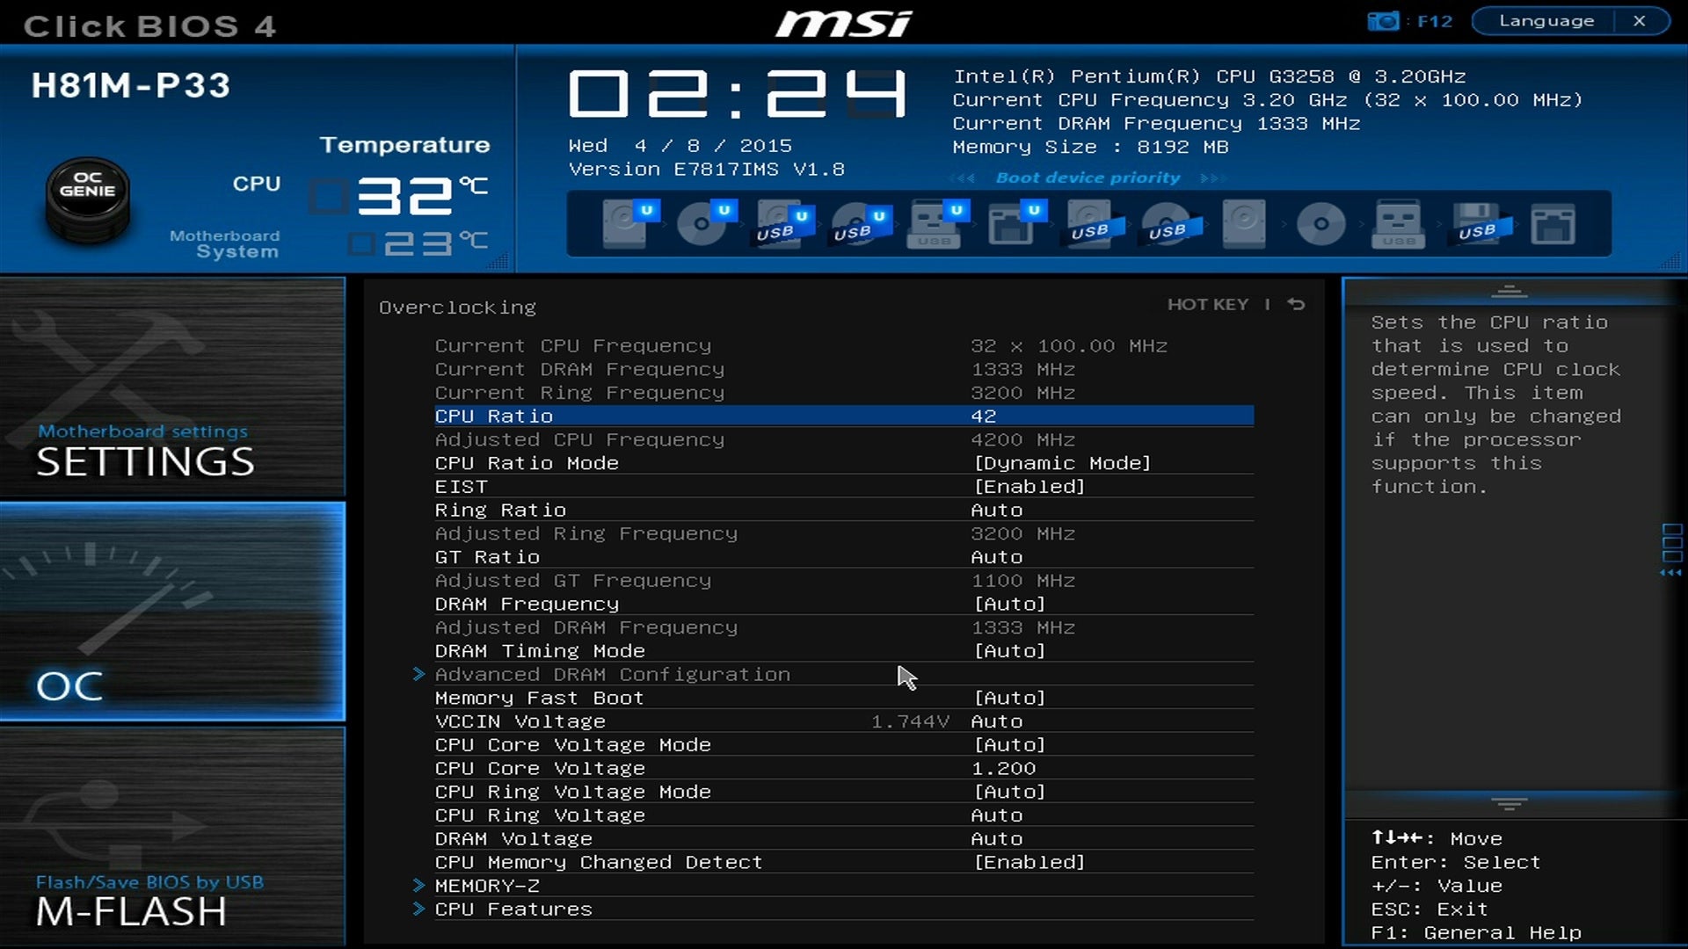This screenshot has width=1688, height=949.
Task: Click the Current Ring Frequency row
Action: 844,393
